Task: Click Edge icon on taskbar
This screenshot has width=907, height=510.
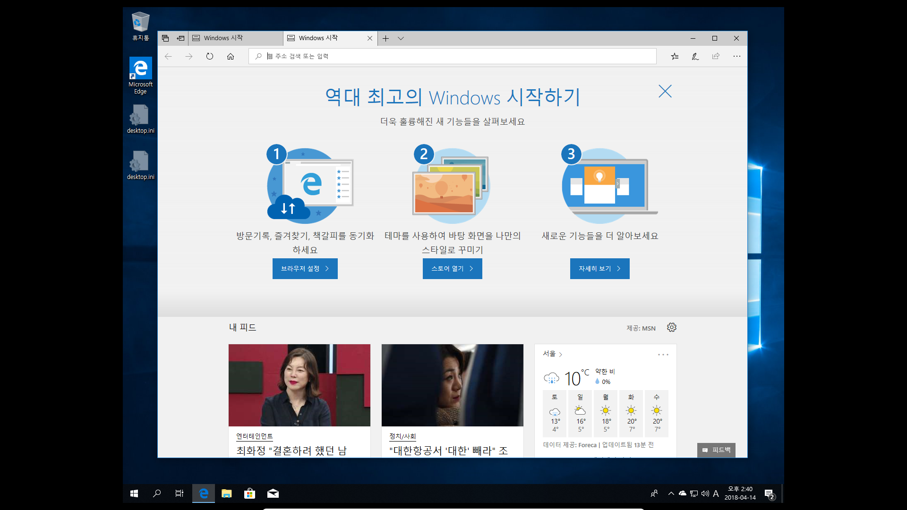Action: click(204, 493)
